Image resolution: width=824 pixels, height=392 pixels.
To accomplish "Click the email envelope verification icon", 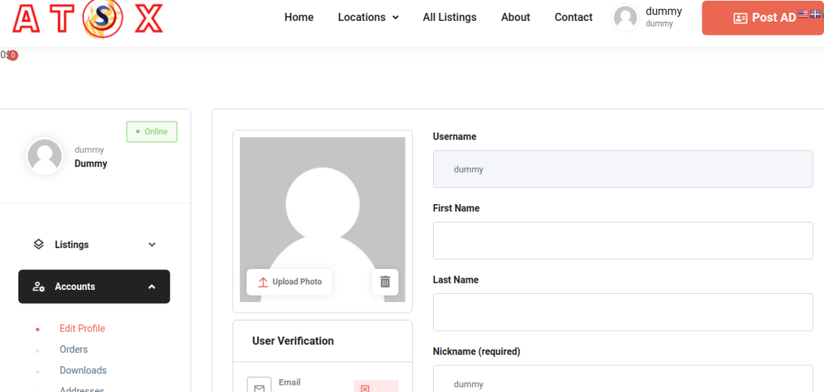I will (x=259, y=387).
